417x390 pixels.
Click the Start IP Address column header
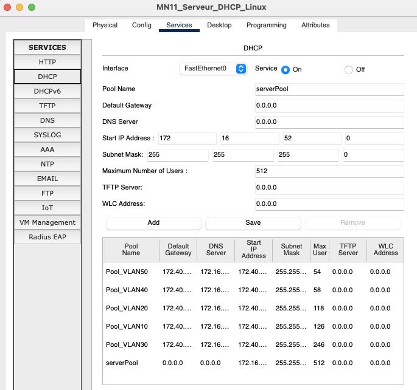pyautogui.click(x=254, y=250)
